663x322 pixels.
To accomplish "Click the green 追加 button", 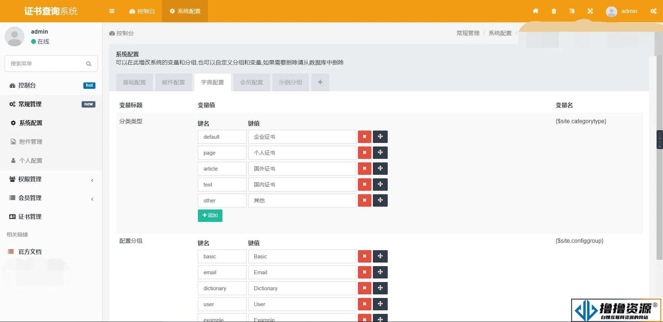I will pos(210,215).
